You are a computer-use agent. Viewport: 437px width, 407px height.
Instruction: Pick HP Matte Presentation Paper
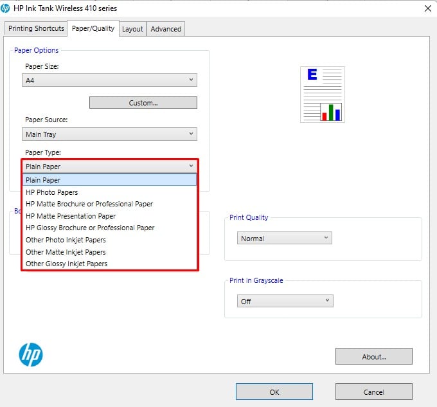(x=109, y=216)
